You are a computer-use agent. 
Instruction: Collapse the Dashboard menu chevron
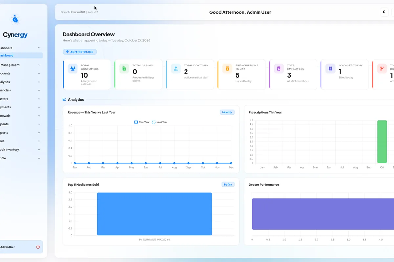point(39,48)
